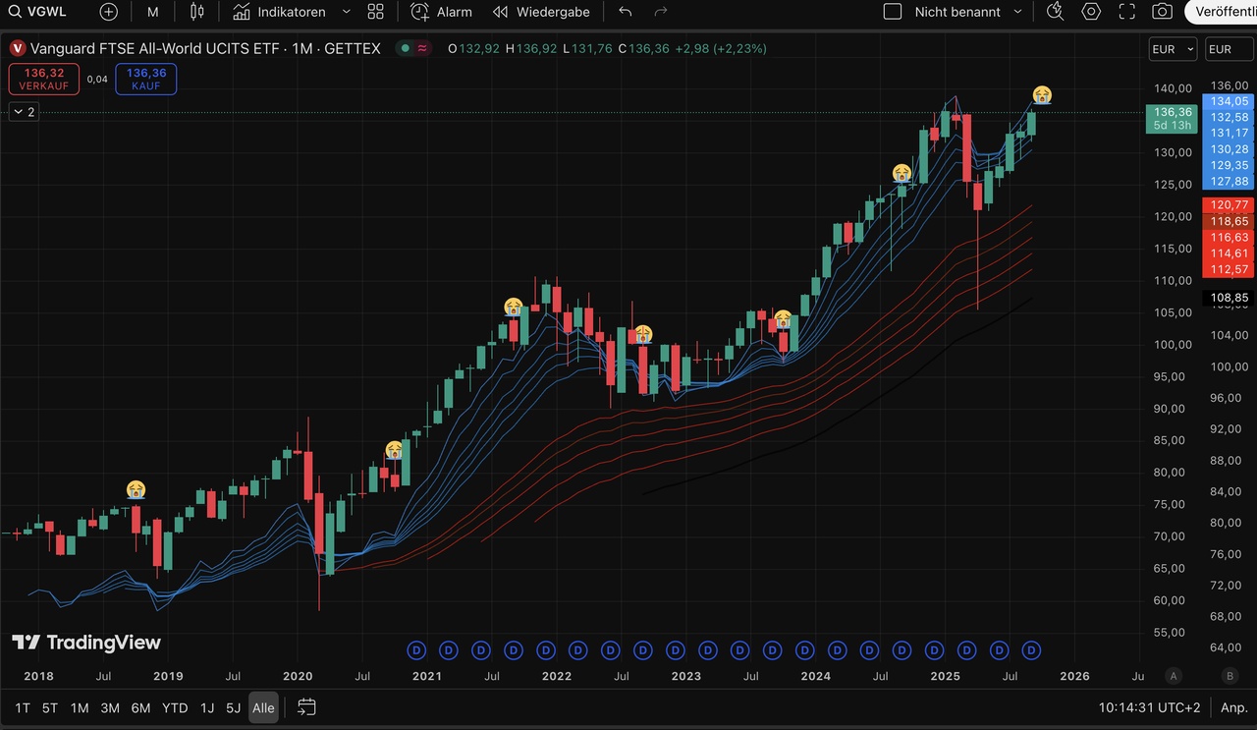Click the red V symbol logo
The height and width of the screenshot is (730, 1257).
17,48
